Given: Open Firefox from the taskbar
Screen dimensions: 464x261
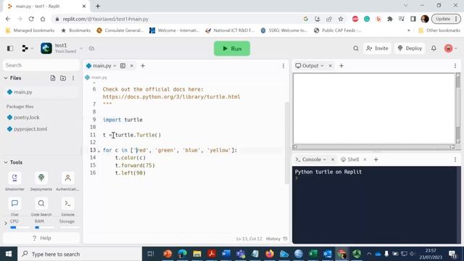Looking at the screenshot, I should [x=269, y=254].
